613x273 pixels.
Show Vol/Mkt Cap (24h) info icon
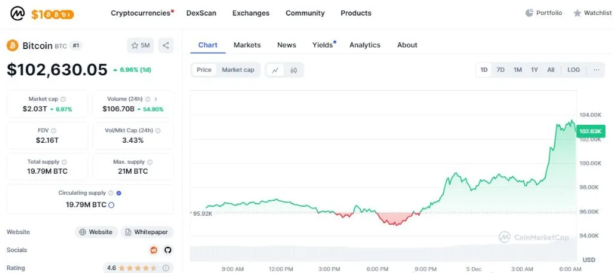tap(157, 131)
